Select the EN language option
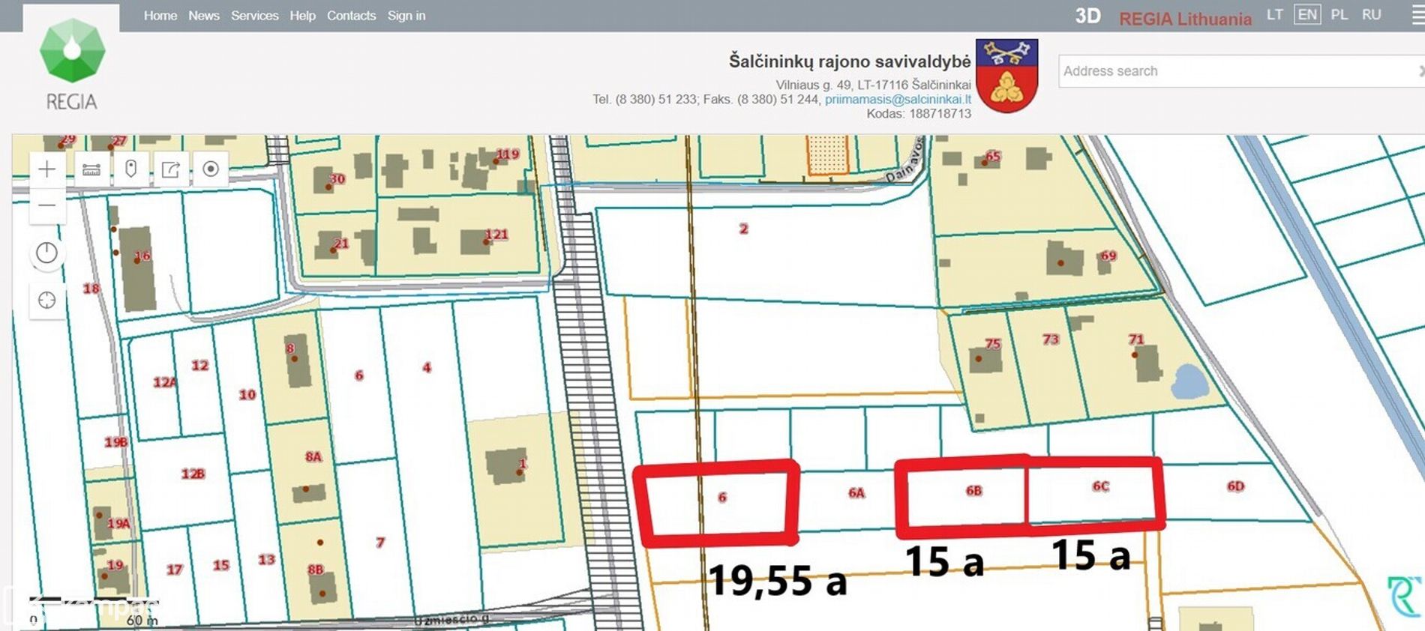The width and height of the screenshot is (1425, 631). click(x=1307, y=14)
